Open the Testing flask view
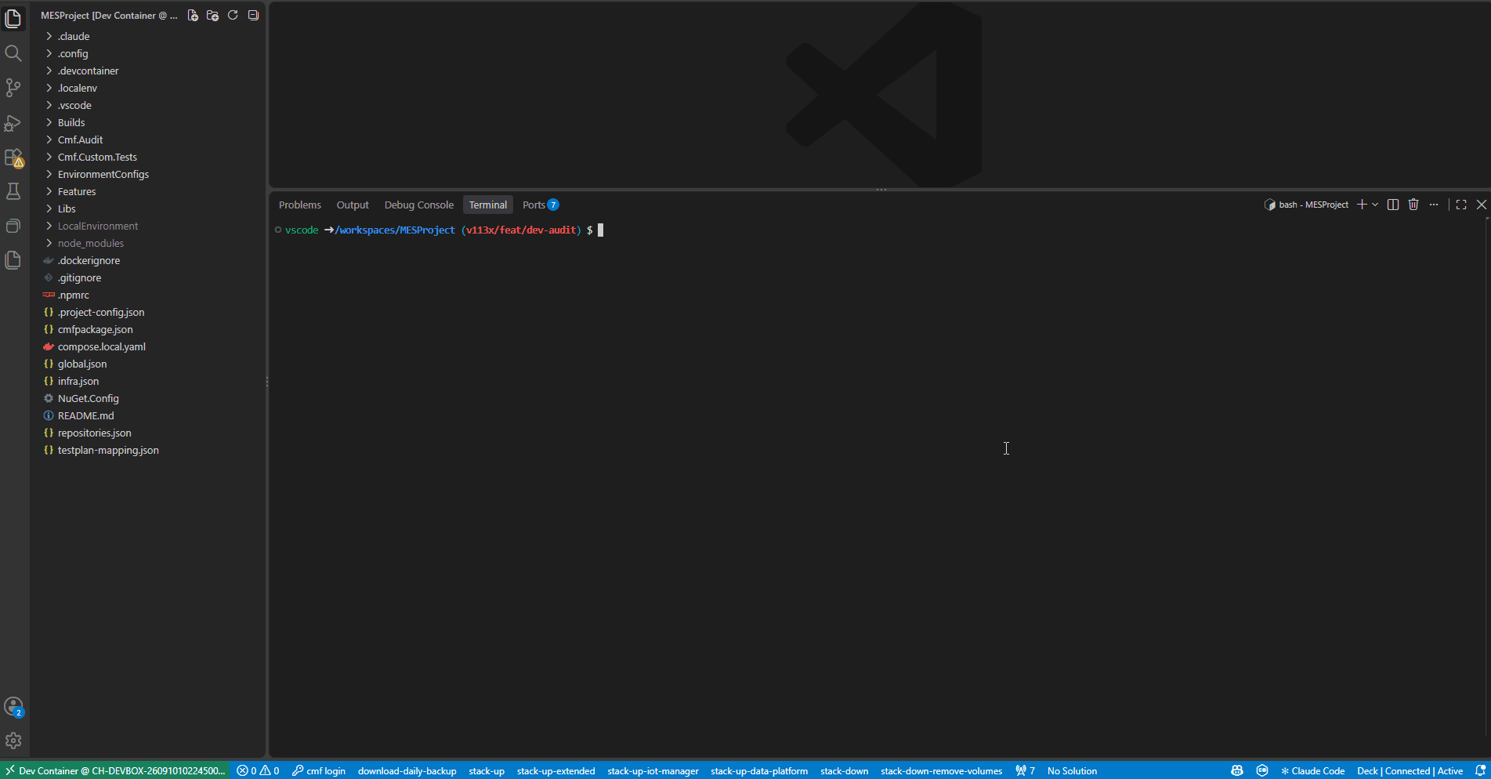 [13, 191]
